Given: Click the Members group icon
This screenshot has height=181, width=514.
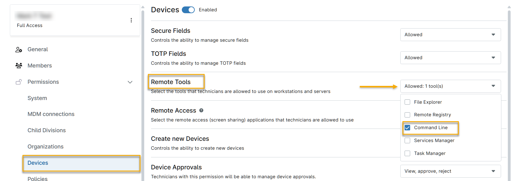Looking at the screenshot, I should tap(19, 66).
